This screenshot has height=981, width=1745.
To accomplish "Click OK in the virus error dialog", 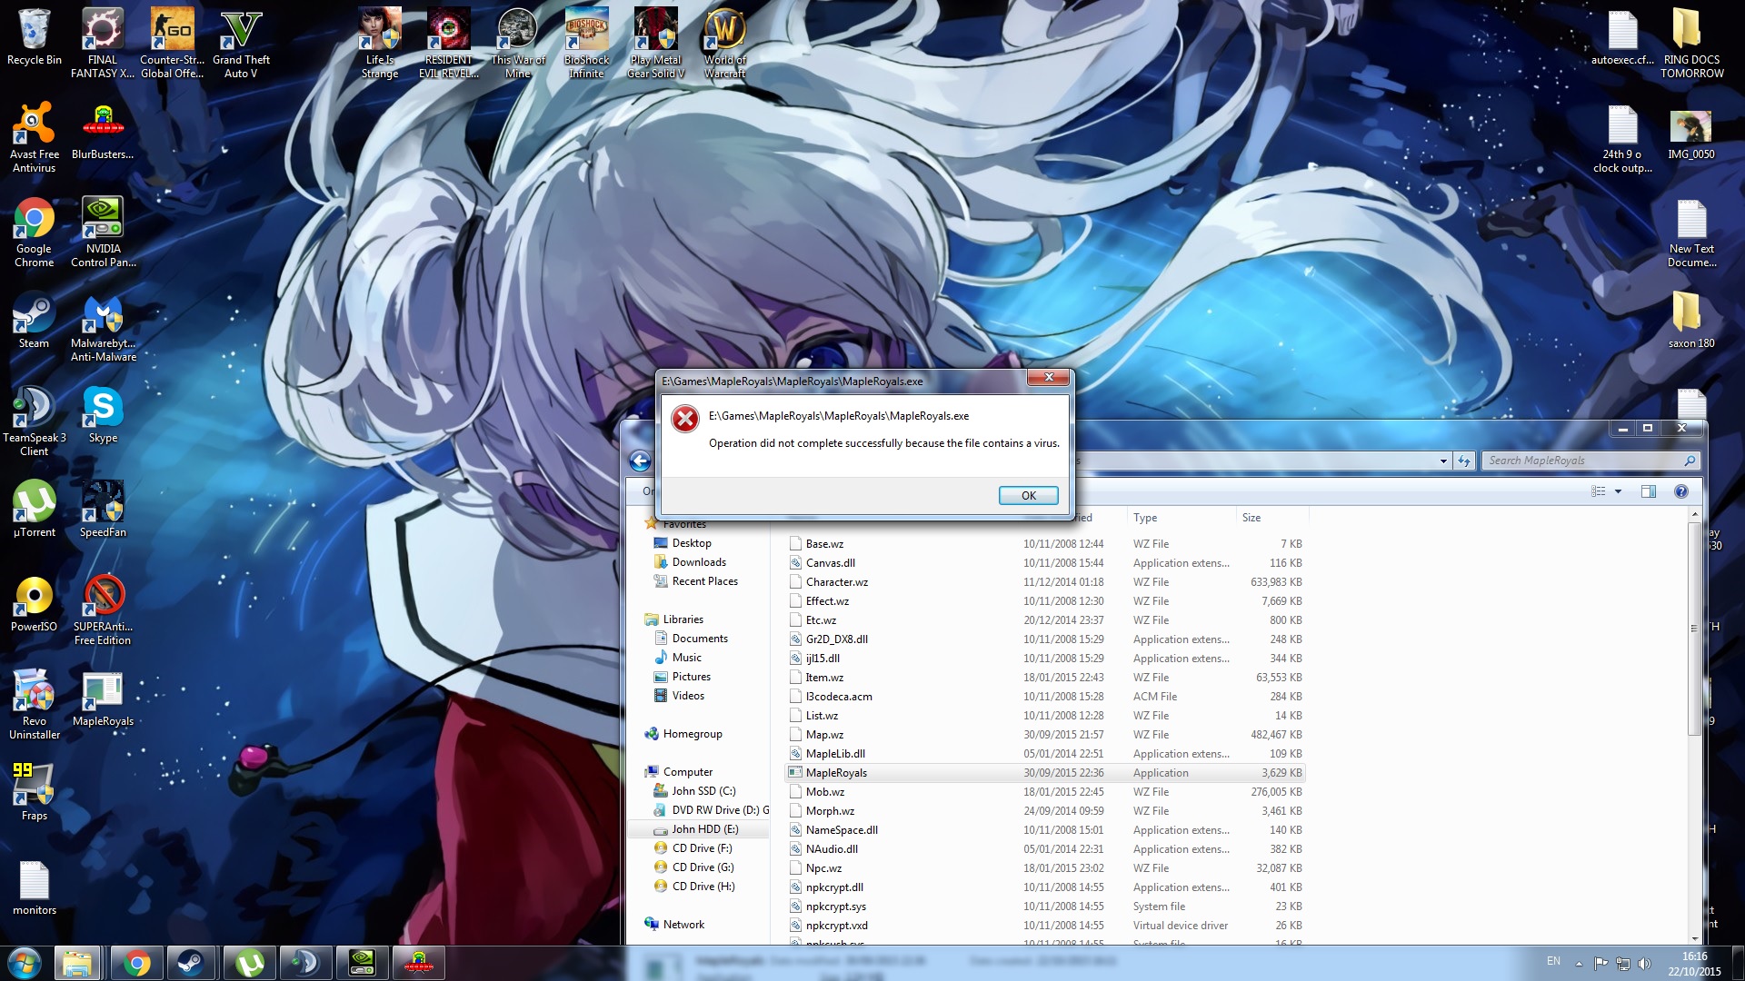I will click(x=1028, y=495).
